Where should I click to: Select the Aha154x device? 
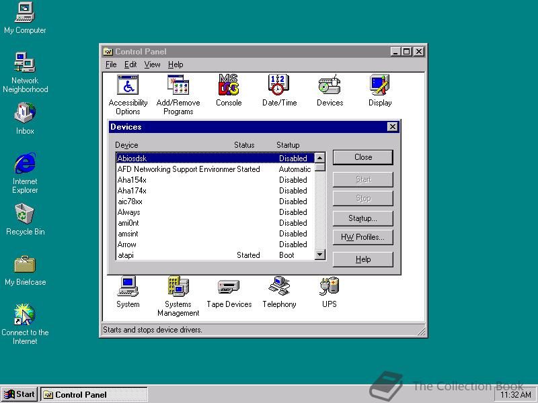[215, 180]
